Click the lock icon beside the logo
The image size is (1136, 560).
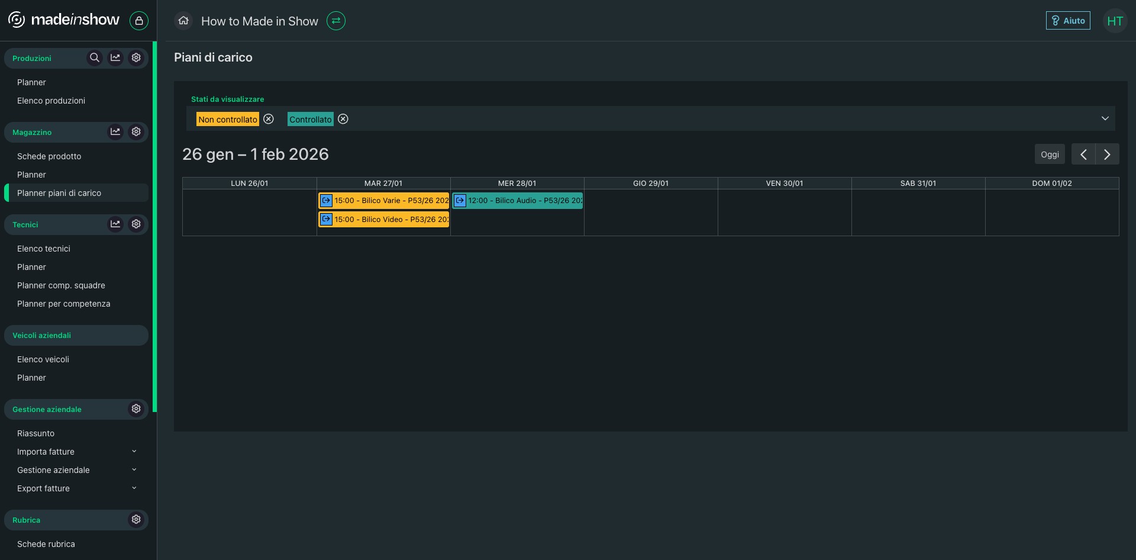point(139,21)
